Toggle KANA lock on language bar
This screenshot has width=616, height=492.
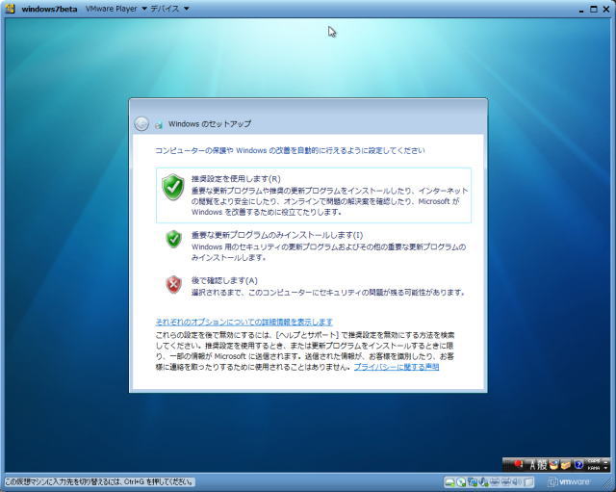click(594, 469)
